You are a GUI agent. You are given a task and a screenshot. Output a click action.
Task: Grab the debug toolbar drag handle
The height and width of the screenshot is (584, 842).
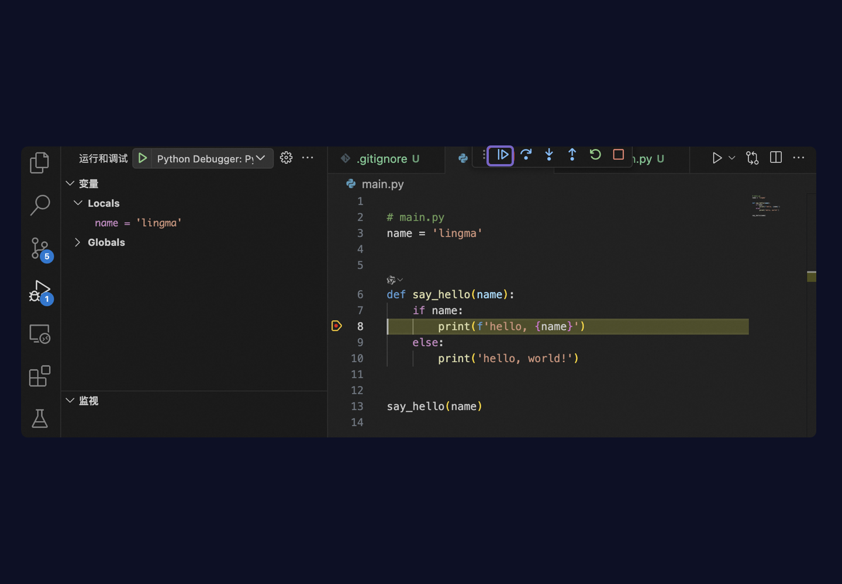pos(484,155)
